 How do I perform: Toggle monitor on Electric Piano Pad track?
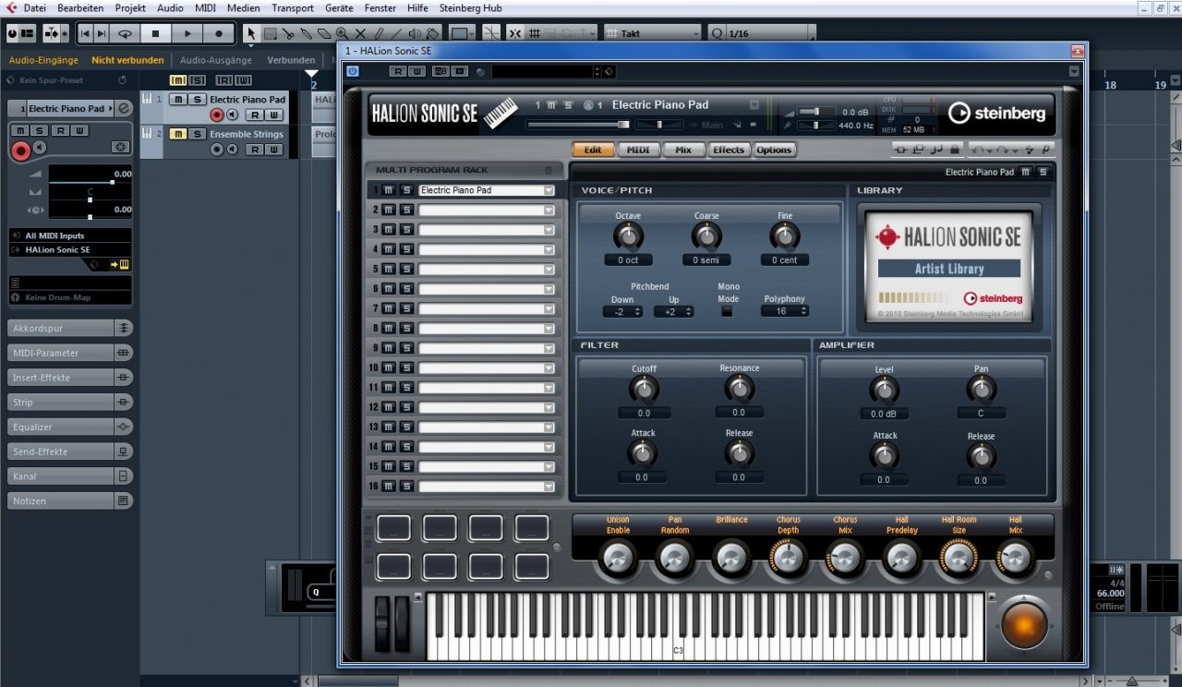point(233,114)
